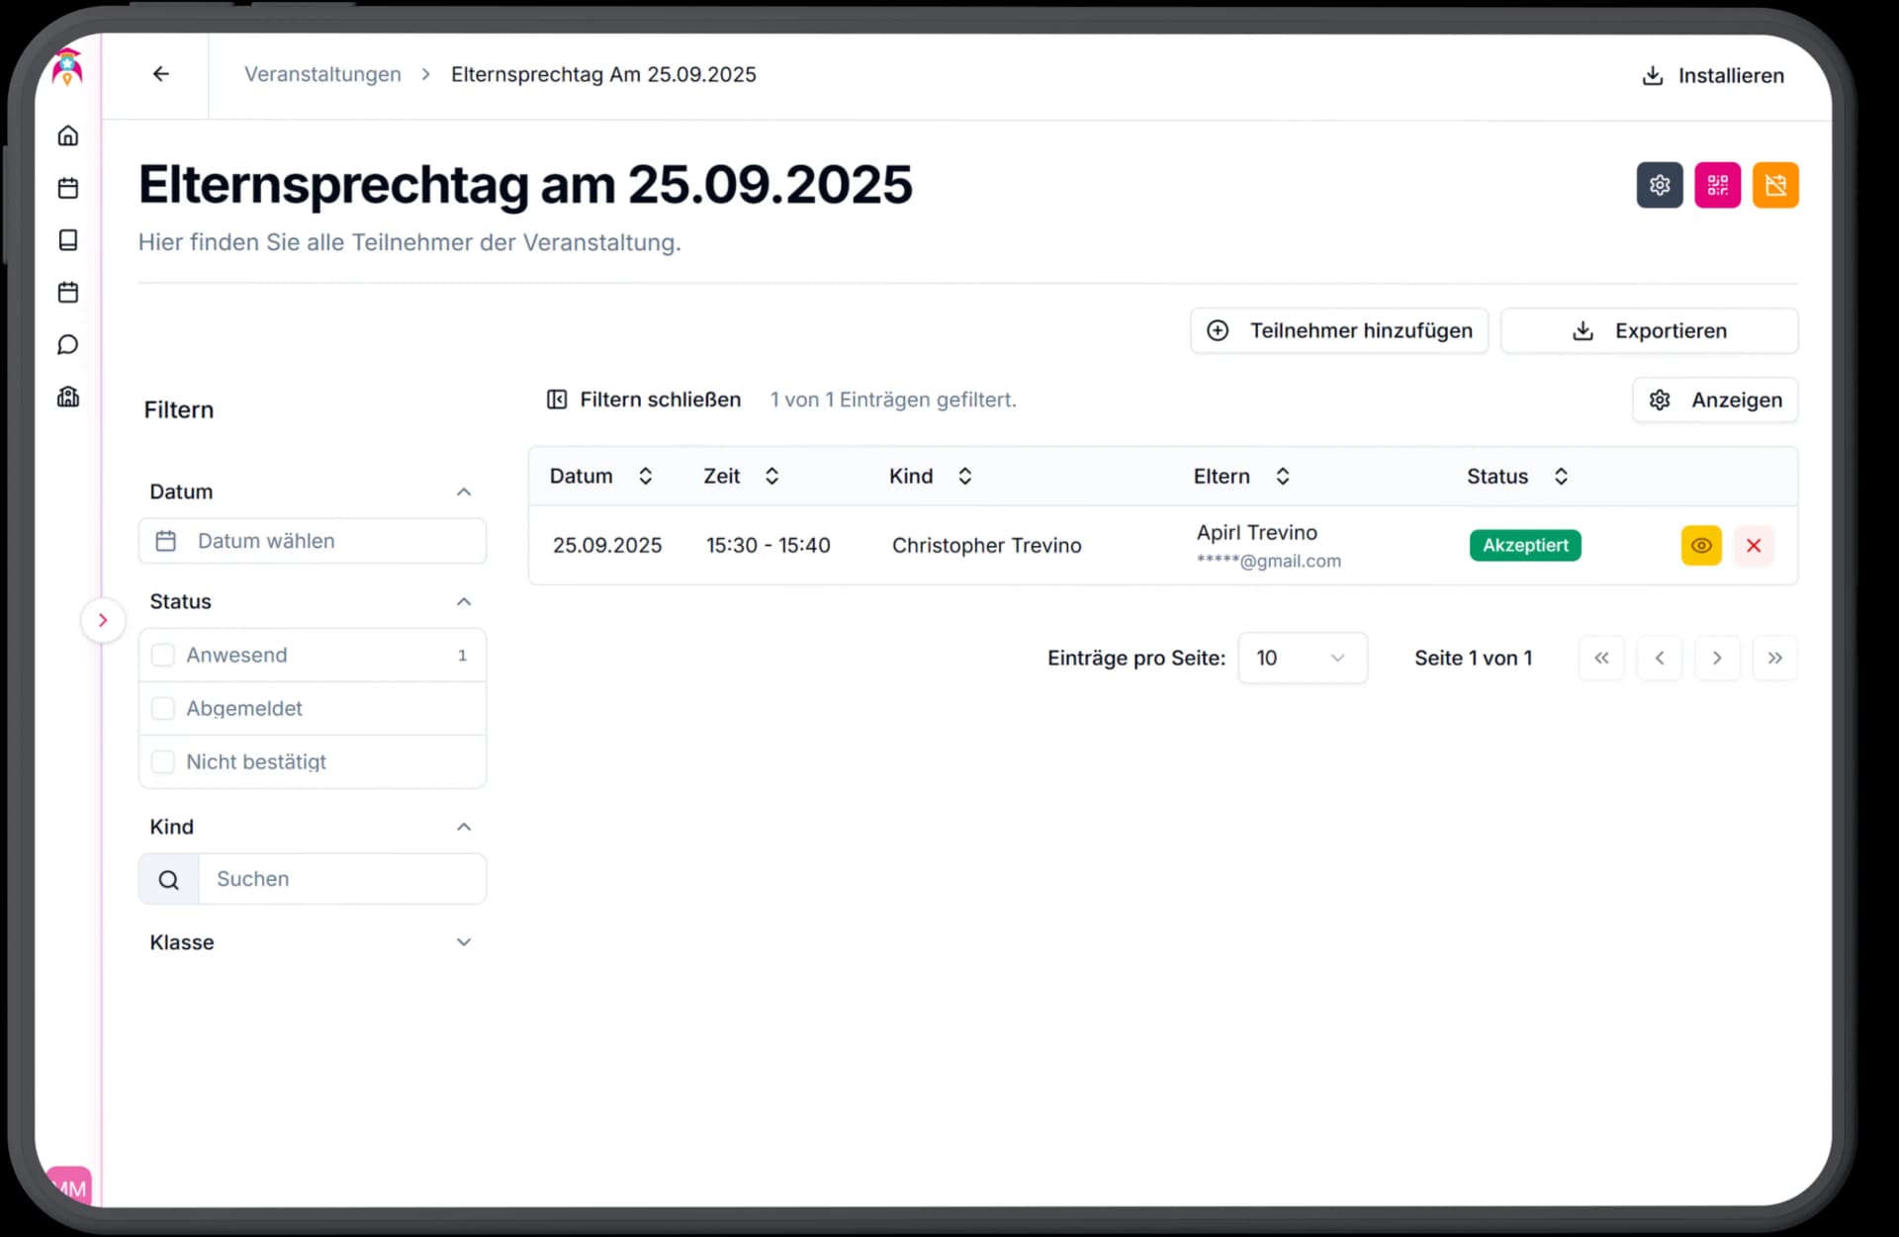Check the Abgemeldet filter option

pyautogui.click(x=163, y=708)
